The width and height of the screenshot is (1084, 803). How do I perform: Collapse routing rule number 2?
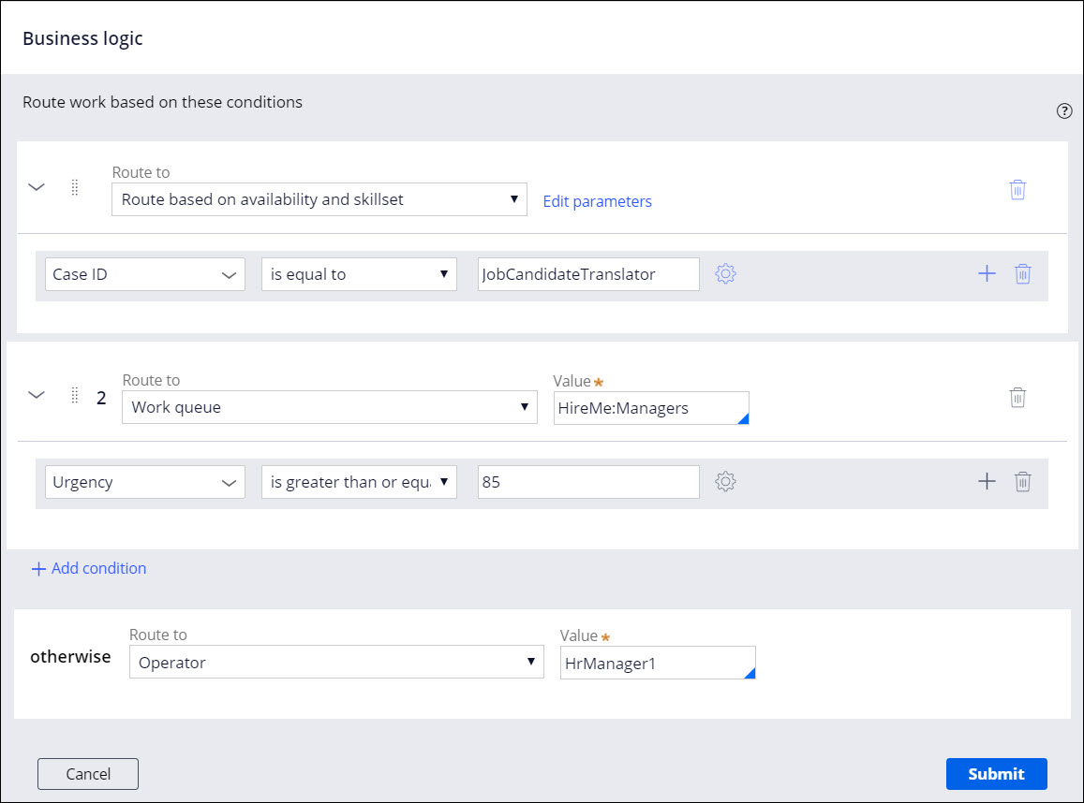coord(37,395)
